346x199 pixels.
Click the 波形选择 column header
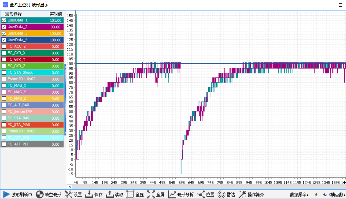click(14, 14)
